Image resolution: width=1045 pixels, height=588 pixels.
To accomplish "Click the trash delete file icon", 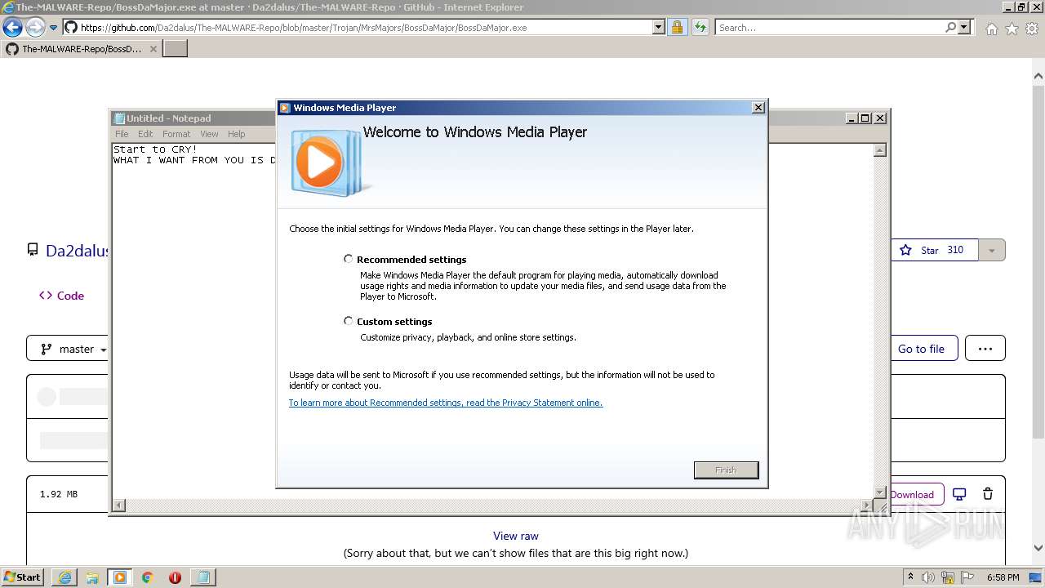I will [988, 494].
